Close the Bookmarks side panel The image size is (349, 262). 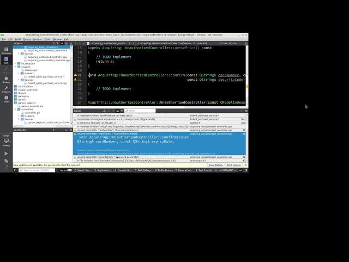click(x=70, y=130)
